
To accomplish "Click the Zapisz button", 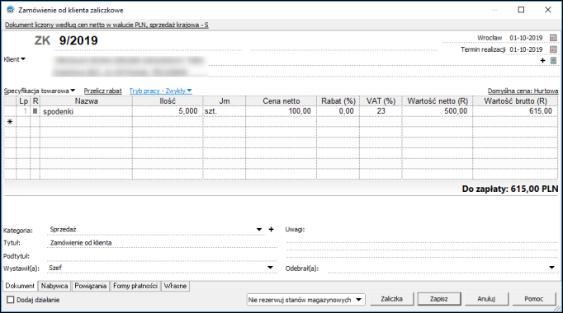I will (439, 299).
